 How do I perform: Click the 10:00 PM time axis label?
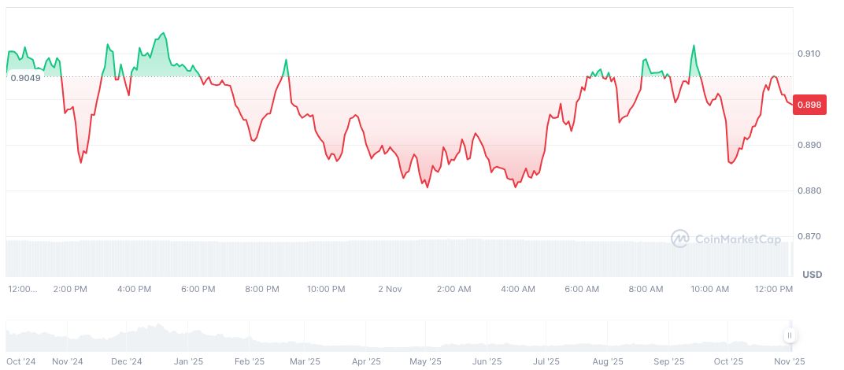pyautogui.click(x=326, y=290)
